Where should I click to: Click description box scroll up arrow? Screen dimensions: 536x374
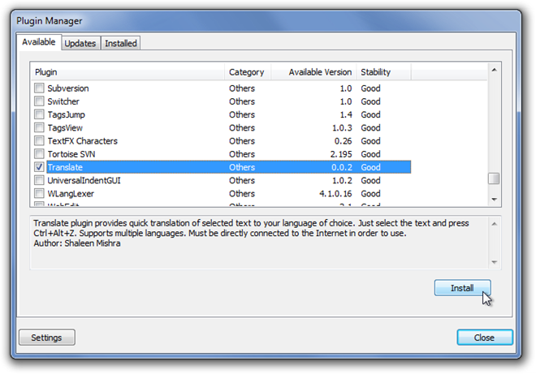click(x=495, y=224)
